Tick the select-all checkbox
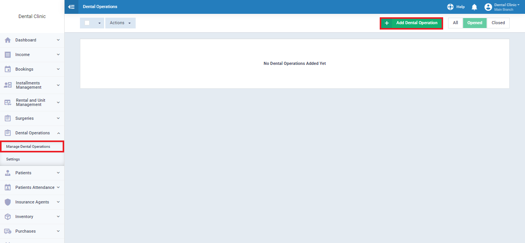This screenshot has height=243, width=525. 87,23
